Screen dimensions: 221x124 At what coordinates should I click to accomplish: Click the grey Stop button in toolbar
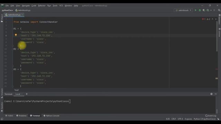point(214,10)
